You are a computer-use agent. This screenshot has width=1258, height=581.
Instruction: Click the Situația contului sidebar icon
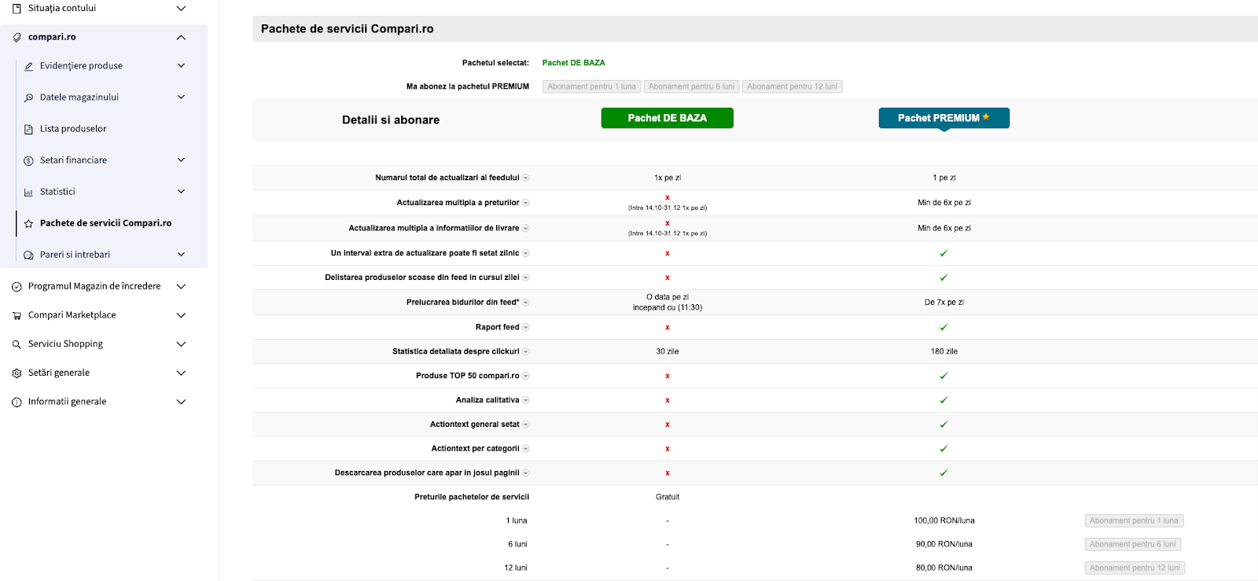(x=17, y=9)
